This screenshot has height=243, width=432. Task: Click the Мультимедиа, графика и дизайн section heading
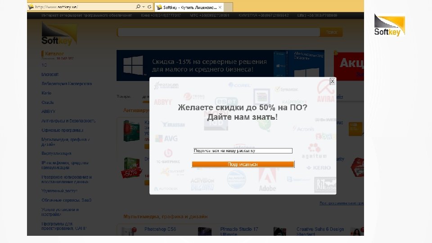point(165,216)
